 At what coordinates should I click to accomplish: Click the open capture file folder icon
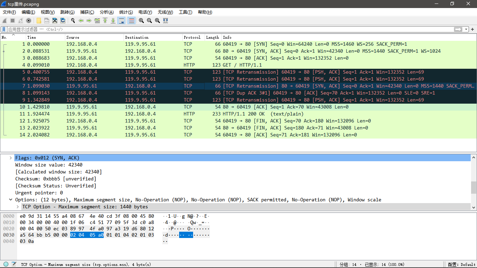pyautogui.click(x=39, y=21)
